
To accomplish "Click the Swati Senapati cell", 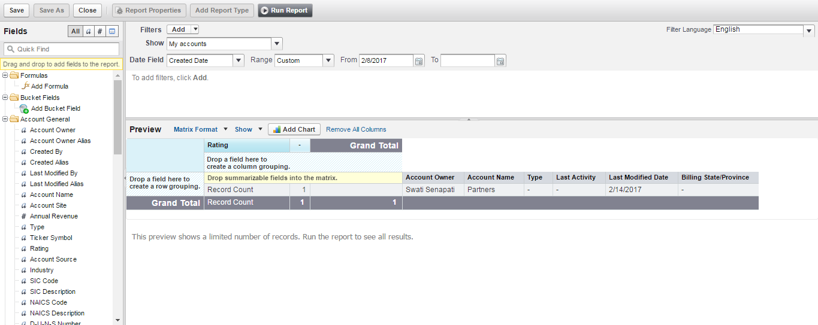I will pyautogui.click(x=433, y=190).
